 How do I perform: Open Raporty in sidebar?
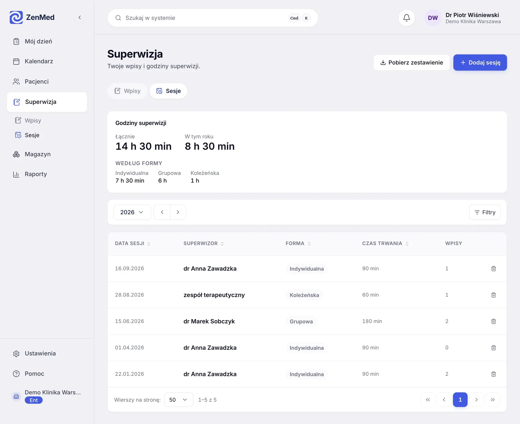(x=47, y=174)
